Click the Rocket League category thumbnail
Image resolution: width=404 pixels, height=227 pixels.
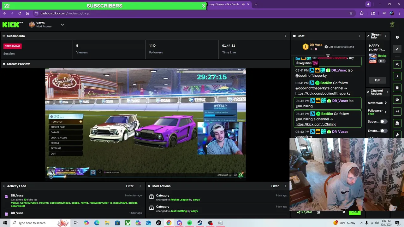point(373,58)
